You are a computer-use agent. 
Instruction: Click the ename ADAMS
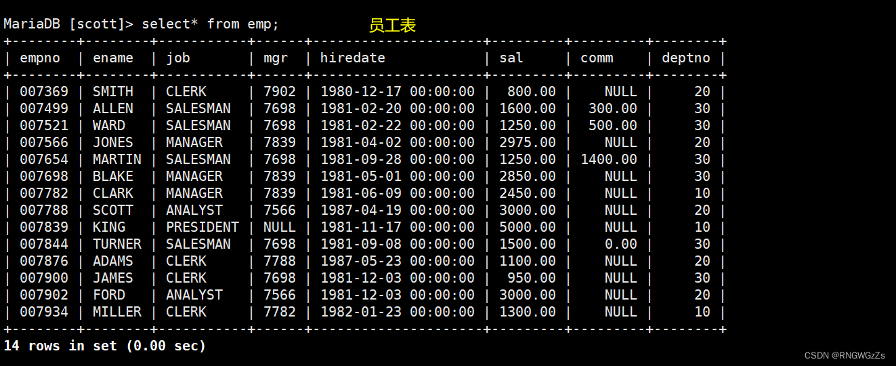tap(113, 261)
